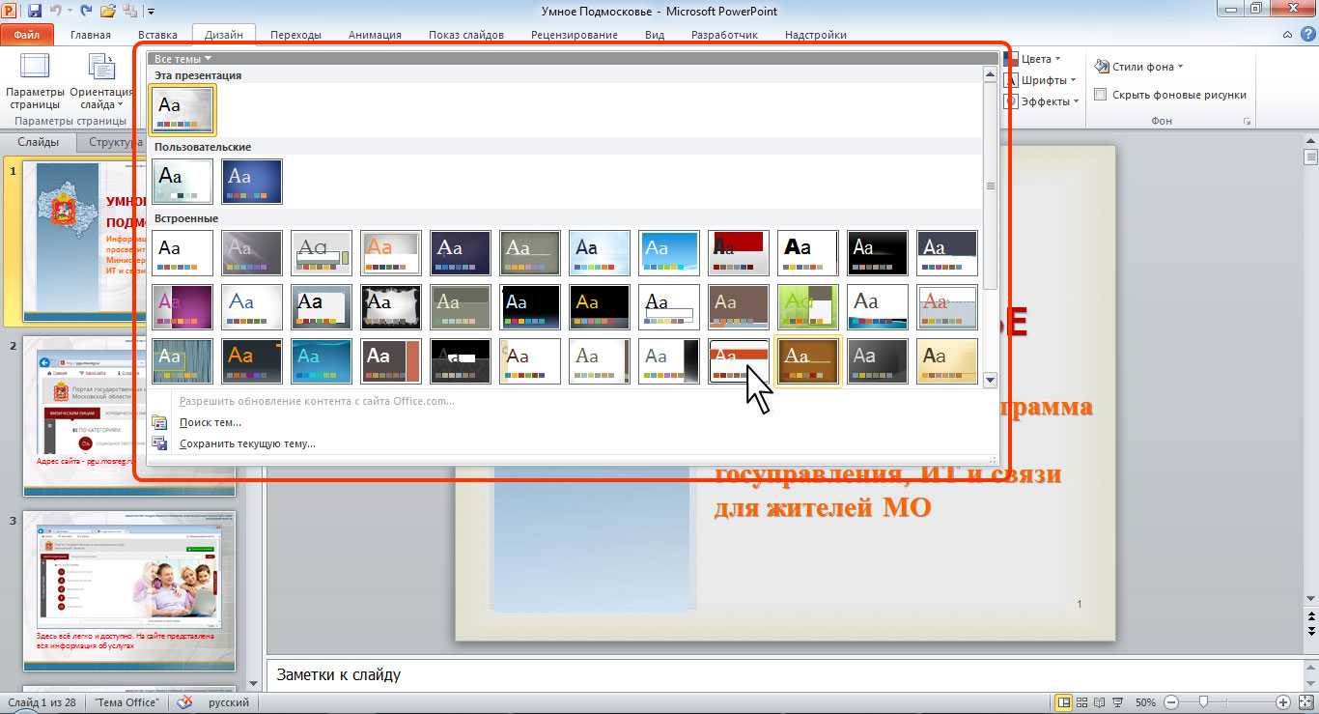
Task: Collapse the ribbon with the caret
Action: coord(1285,35)
